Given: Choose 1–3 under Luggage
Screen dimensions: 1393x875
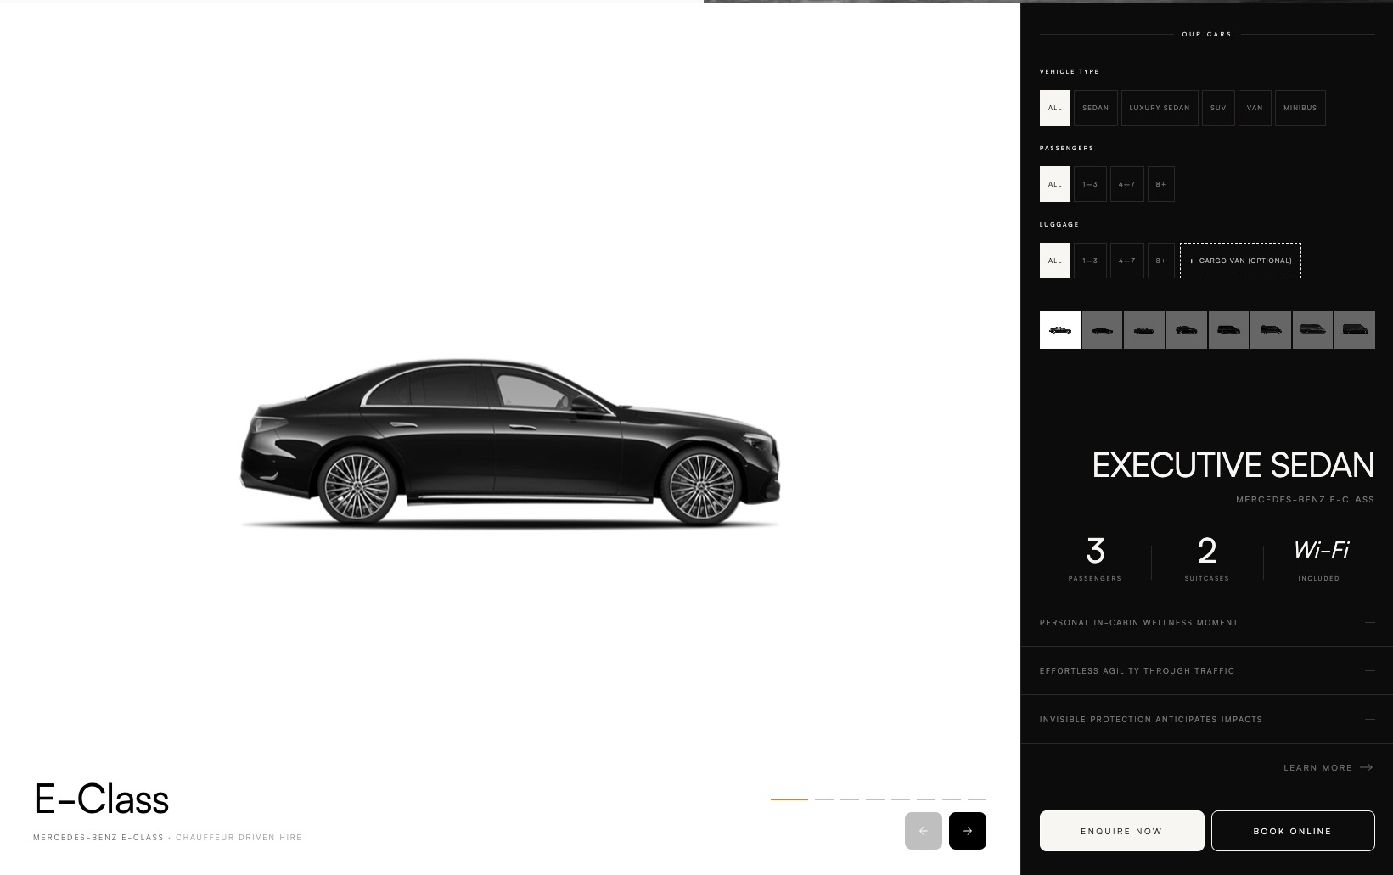Looking at the screenshot, I should (1090, 261).
